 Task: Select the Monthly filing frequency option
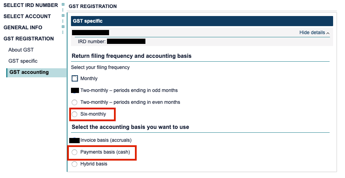(75, 79)
